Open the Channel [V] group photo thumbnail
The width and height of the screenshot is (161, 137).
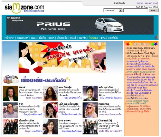pos(90,127)
